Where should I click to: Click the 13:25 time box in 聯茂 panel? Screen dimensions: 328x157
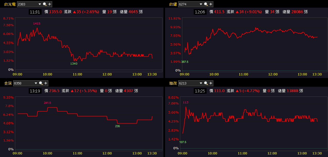pyautogui.click(x=200, y=91)
